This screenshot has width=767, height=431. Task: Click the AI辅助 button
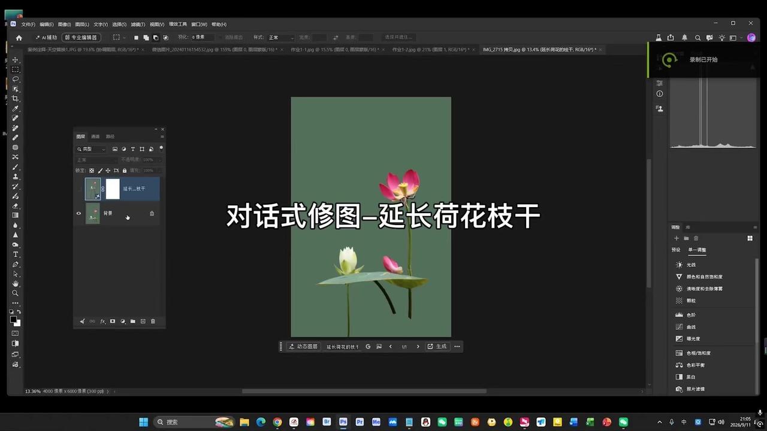46,38
